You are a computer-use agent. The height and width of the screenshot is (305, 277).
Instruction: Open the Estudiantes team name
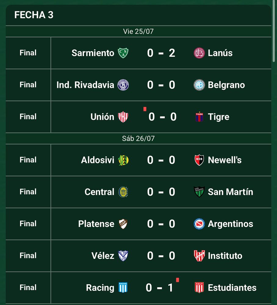232,288
